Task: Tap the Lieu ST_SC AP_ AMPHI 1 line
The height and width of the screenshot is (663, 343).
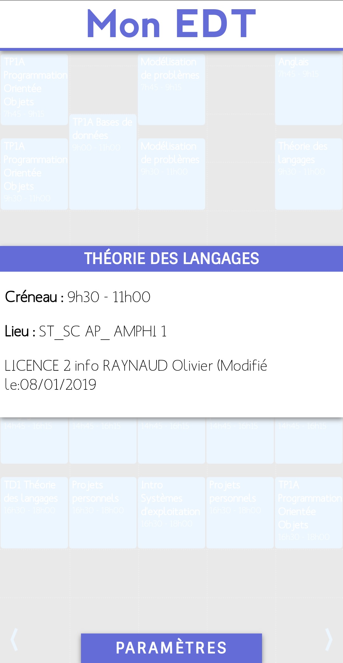Action: click(86, 331)
